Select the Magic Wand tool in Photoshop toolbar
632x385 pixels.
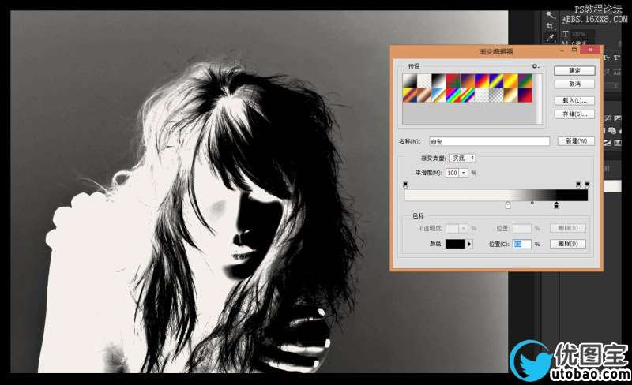[x=550, y=15]
